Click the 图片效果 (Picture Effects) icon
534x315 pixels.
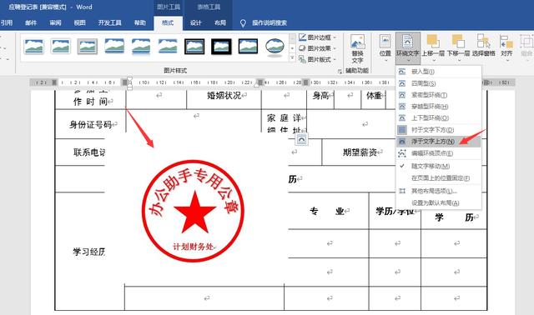[x=302, y=48]
